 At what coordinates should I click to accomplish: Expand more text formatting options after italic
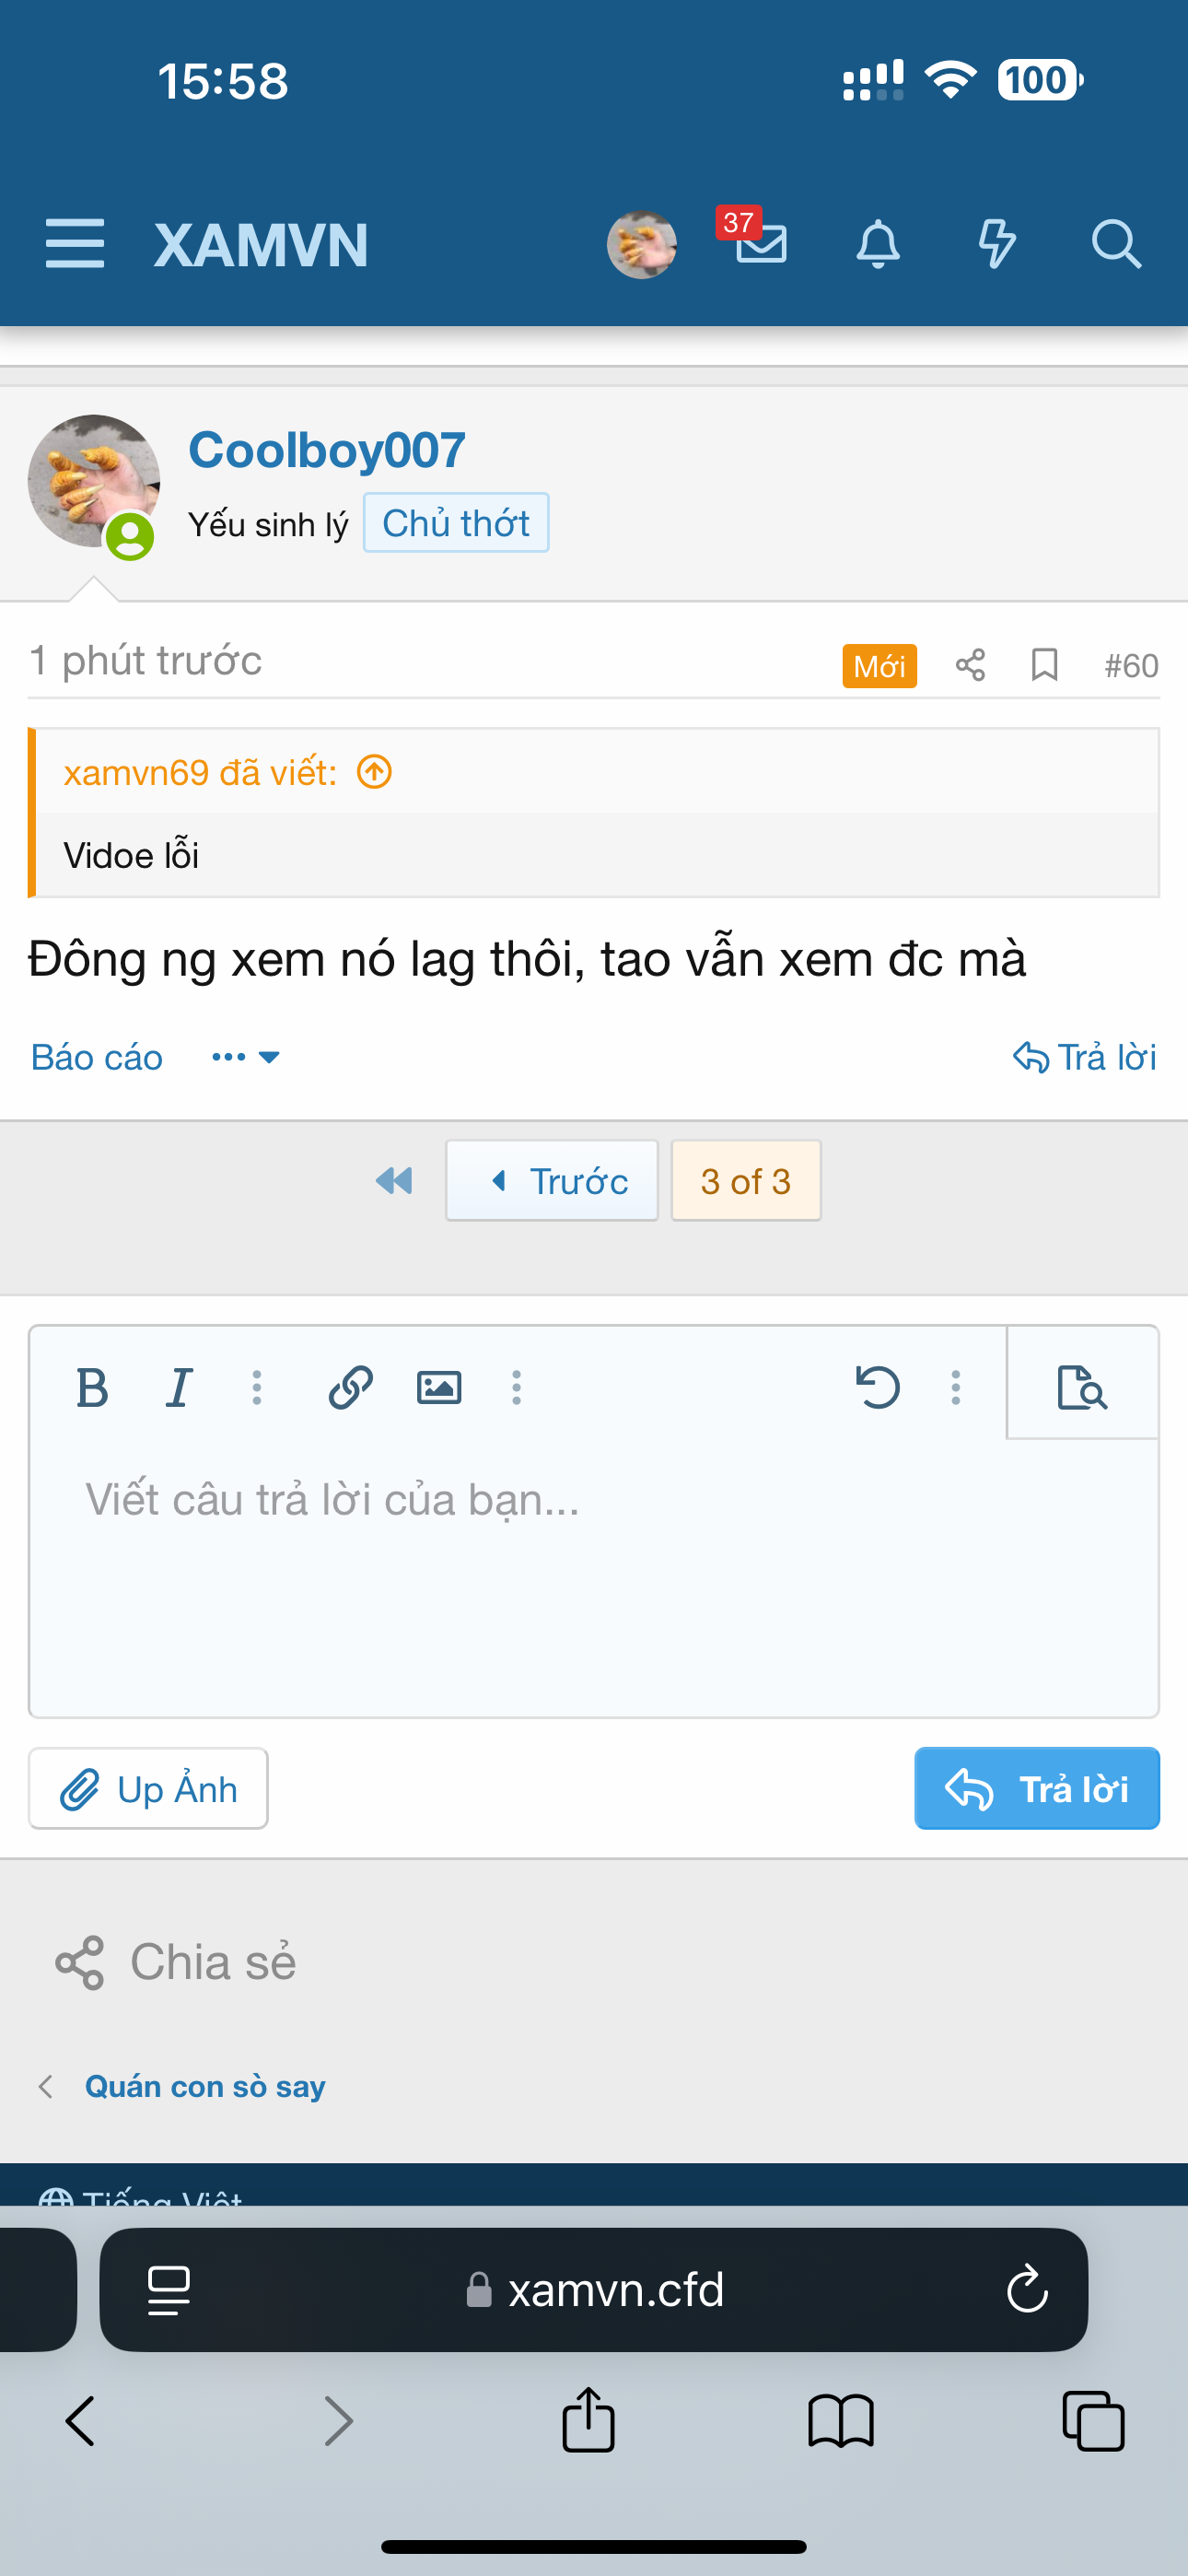point(257,1387)
